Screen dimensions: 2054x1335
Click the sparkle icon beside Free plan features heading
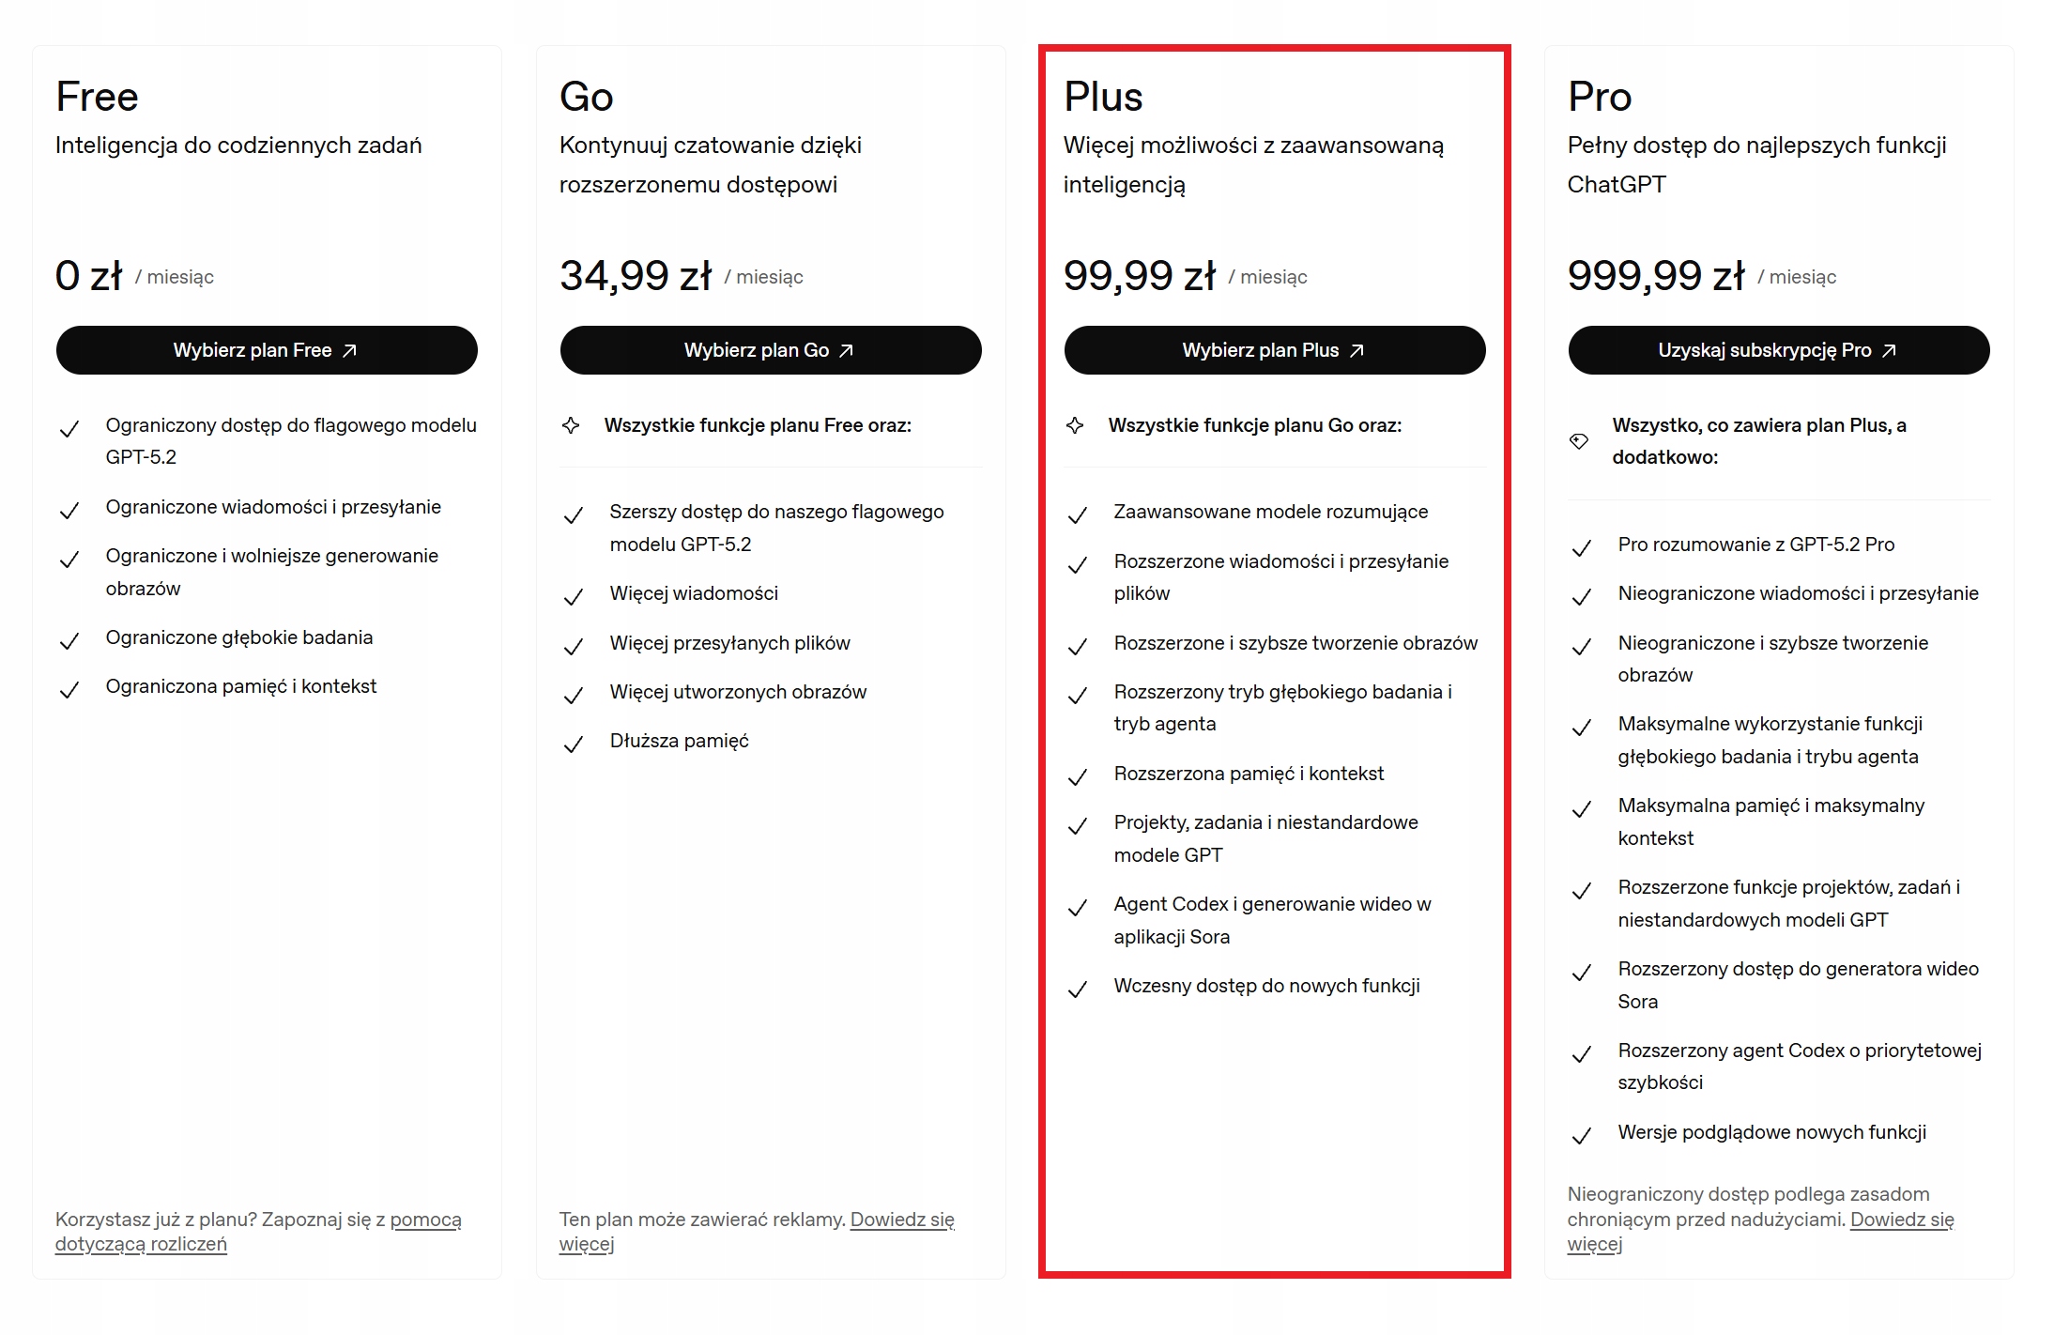(x=571, y=425)
